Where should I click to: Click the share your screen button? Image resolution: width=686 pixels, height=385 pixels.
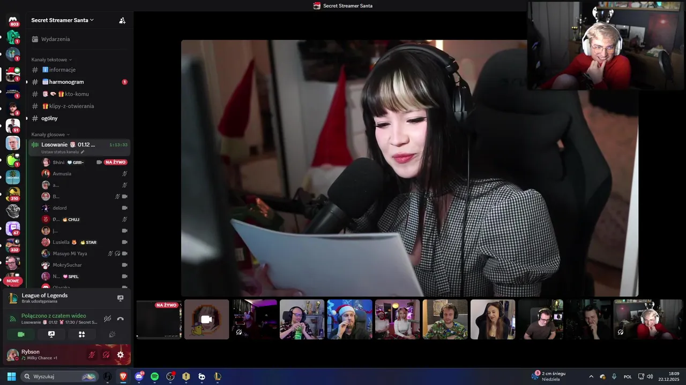pyautogui.click(x=51, y=334)
